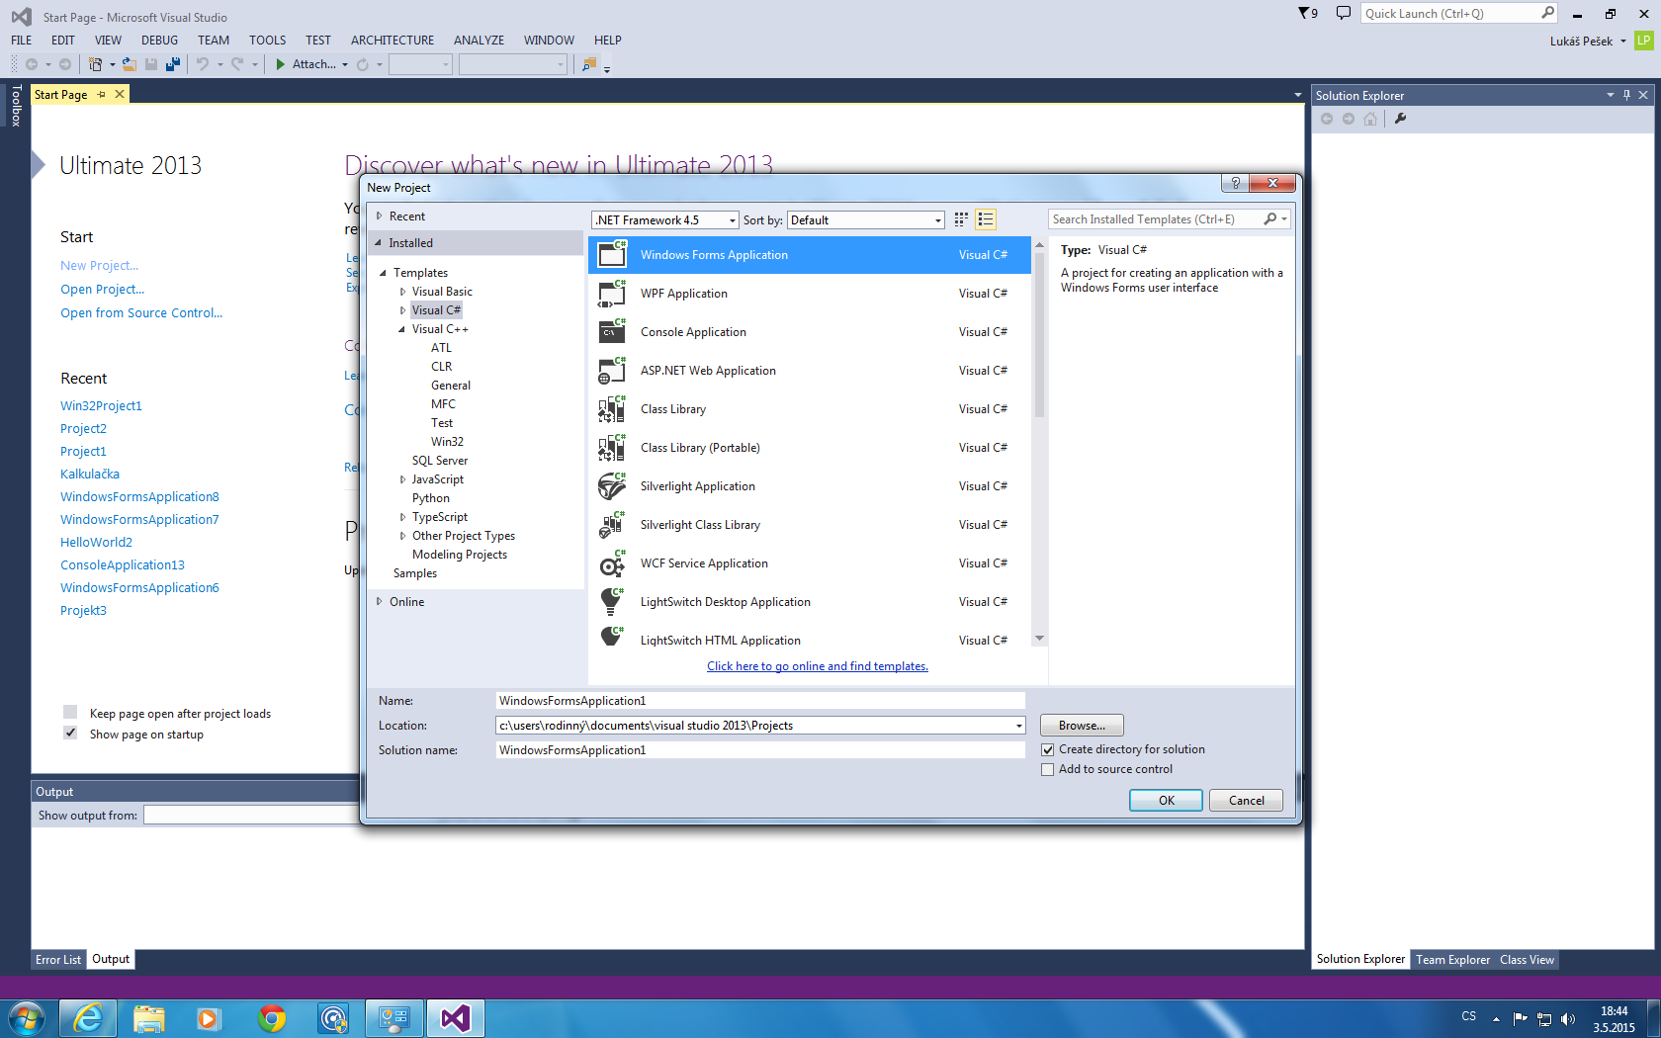This screenshot has width=1661, height=1038.
Task: Click Cancel in the New Project dialog
Action: [1246, 800]
